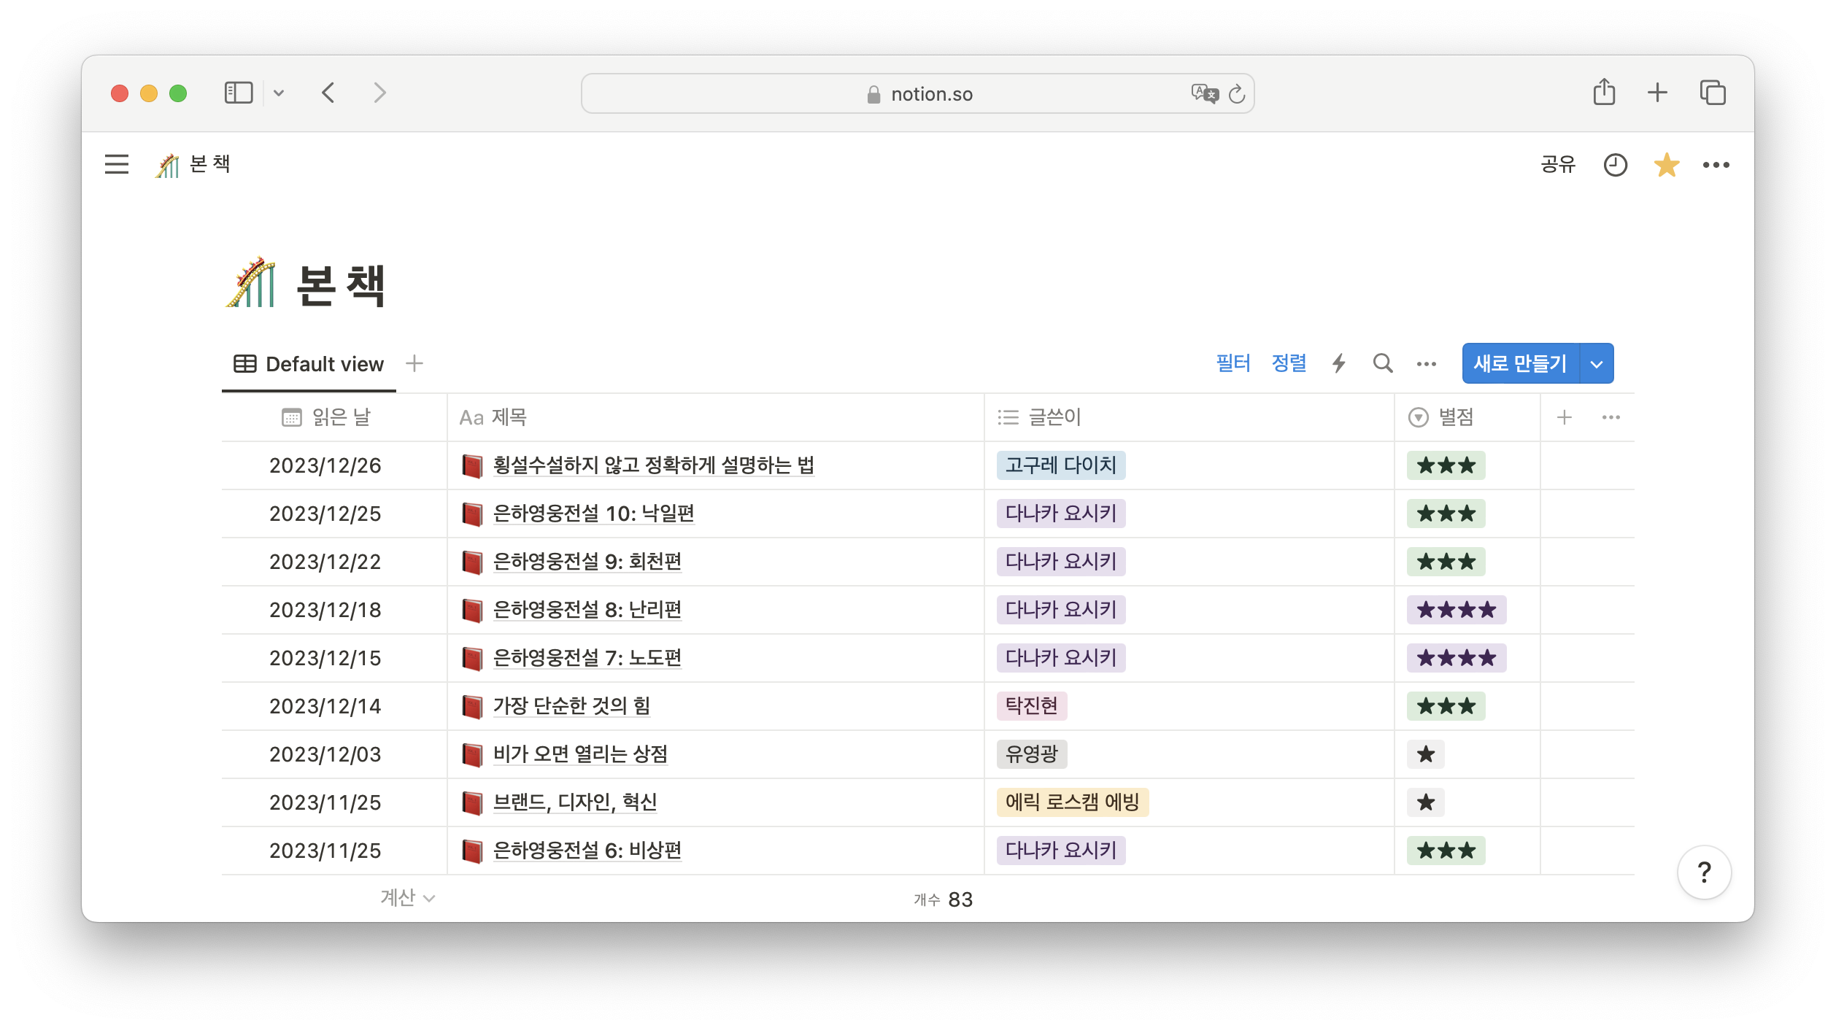Click the roller coaster page icon in breadcrumb

[168, 164]
